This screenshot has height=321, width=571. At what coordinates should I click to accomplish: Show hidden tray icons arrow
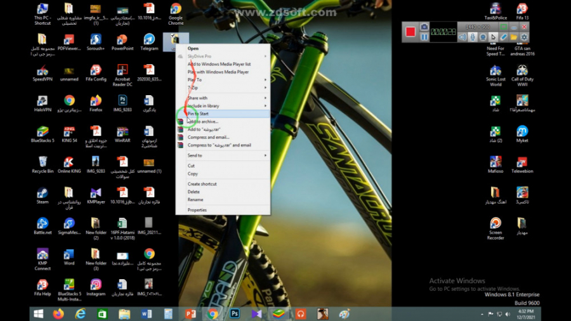click(x=482, y=314)
